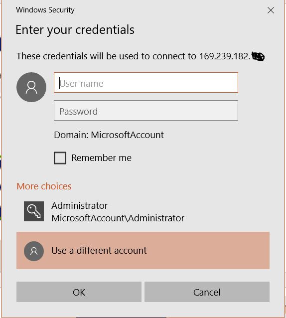The image size is (286, 318).
Task: Click the large user avatar icon
Action: (31, 87)
